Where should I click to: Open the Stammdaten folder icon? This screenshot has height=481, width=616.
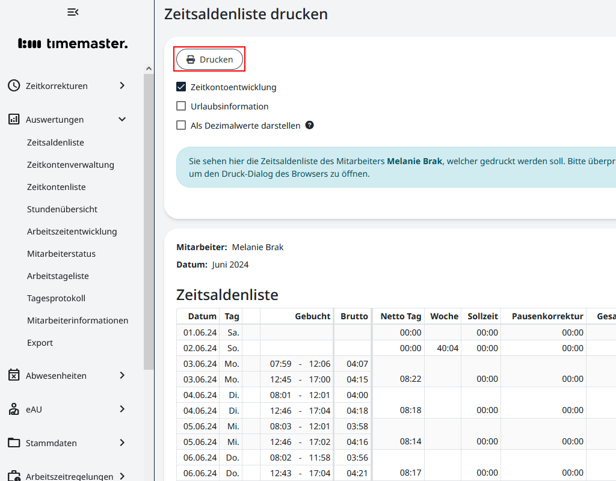(x=13, y=443)
